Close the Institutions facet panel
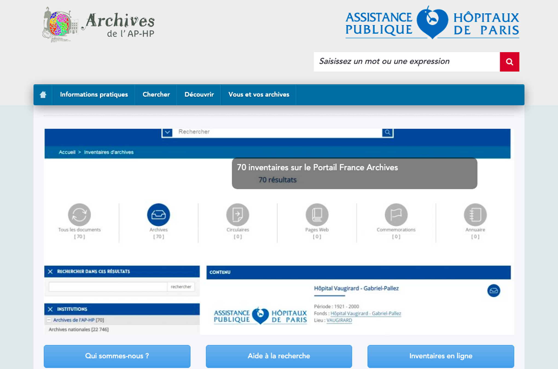The height and width of the screenshot is (369, 558). point(50,309)
